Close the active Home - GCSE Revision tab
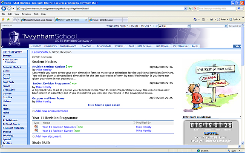245x153 pixels. click(86, 20)
